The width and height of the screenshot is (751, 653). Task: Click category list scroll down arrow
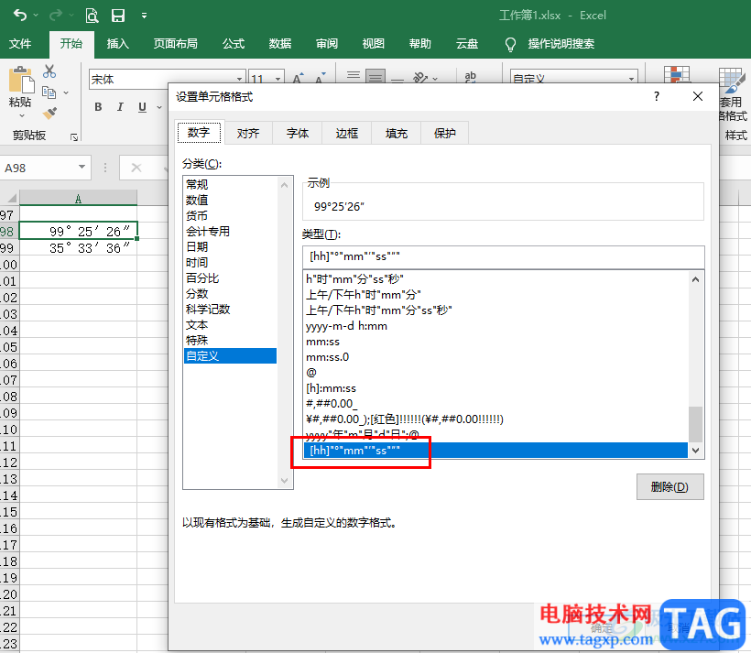285,481
